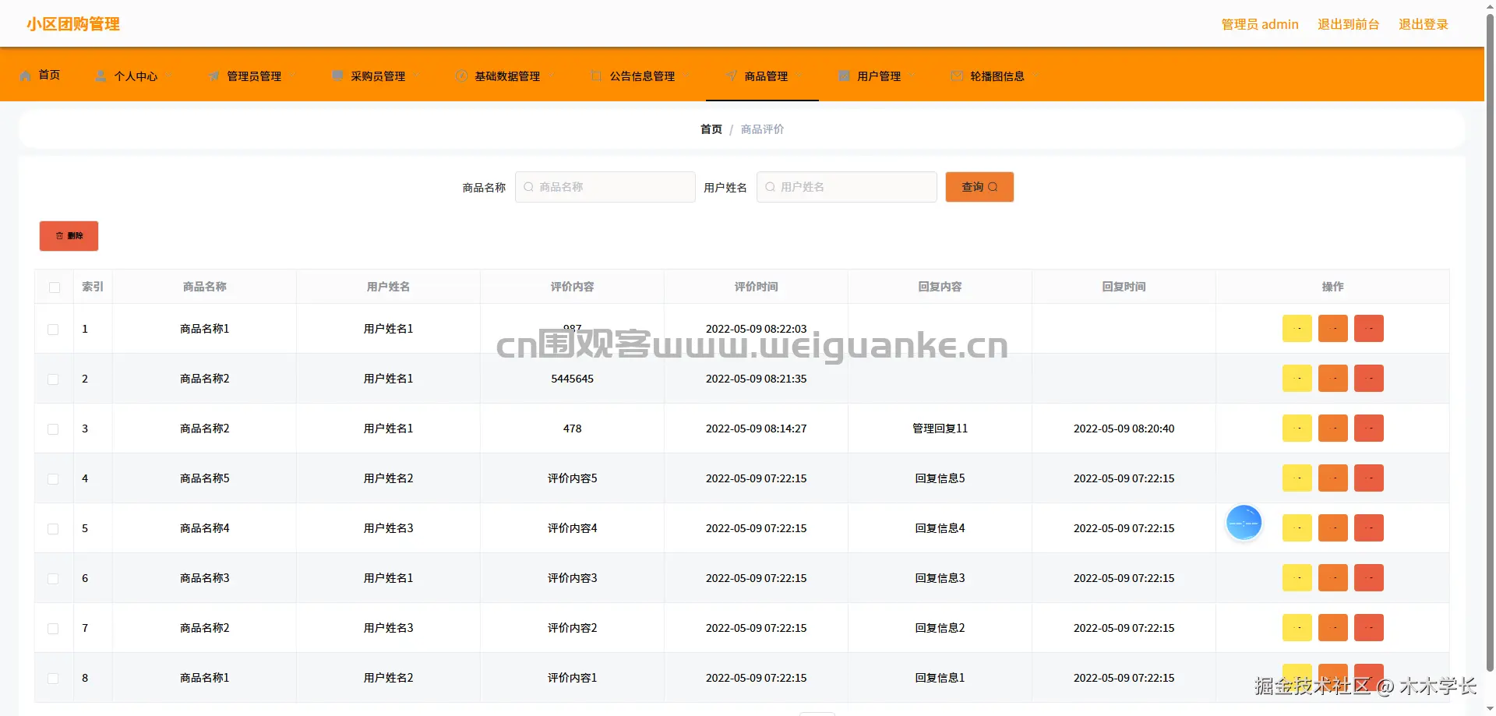Screen dimensions: 1496x716
Task: Select the checkbox for row 8
Action: click(x=53, y=679)
